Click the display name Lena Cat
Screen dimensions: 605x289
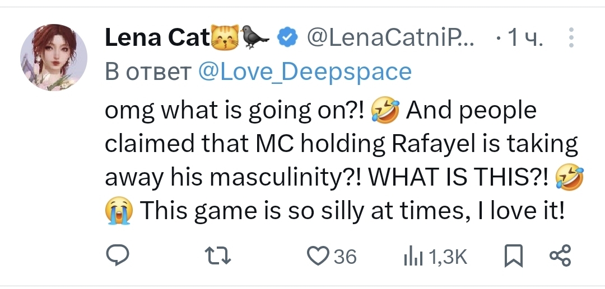tap(156, 38)
